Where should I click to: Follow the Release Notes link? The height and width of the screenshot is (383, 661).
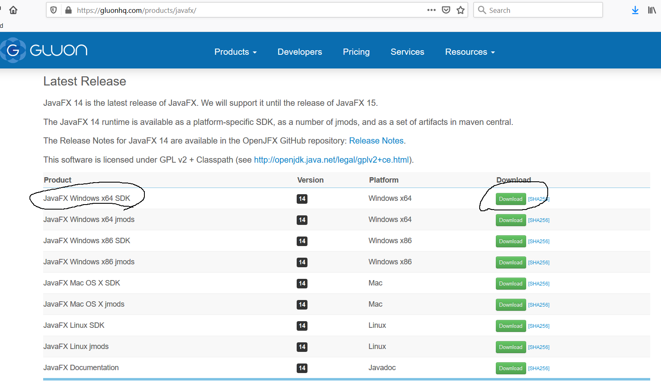376,141
